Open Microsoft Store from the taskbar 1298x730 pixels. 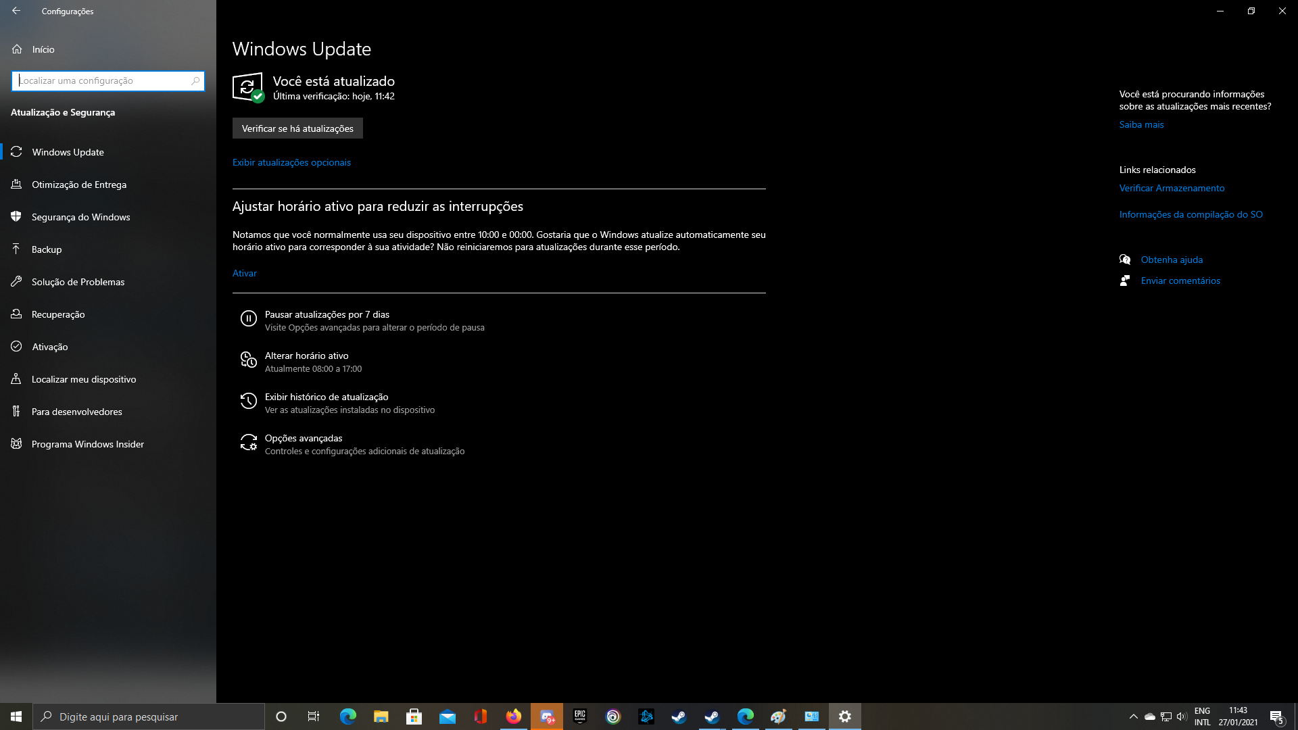pos(414,716)
